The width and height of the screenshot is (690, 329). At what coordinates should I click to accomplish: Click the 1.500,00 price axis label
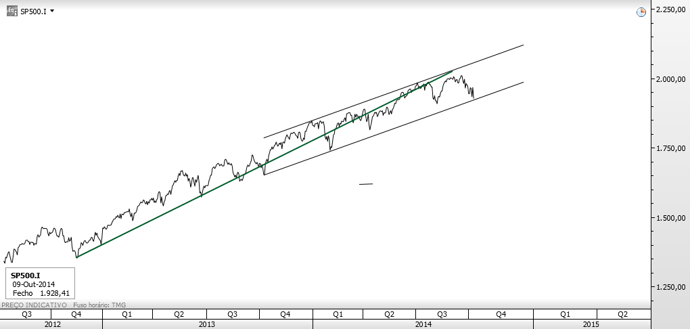click(670, 217)
